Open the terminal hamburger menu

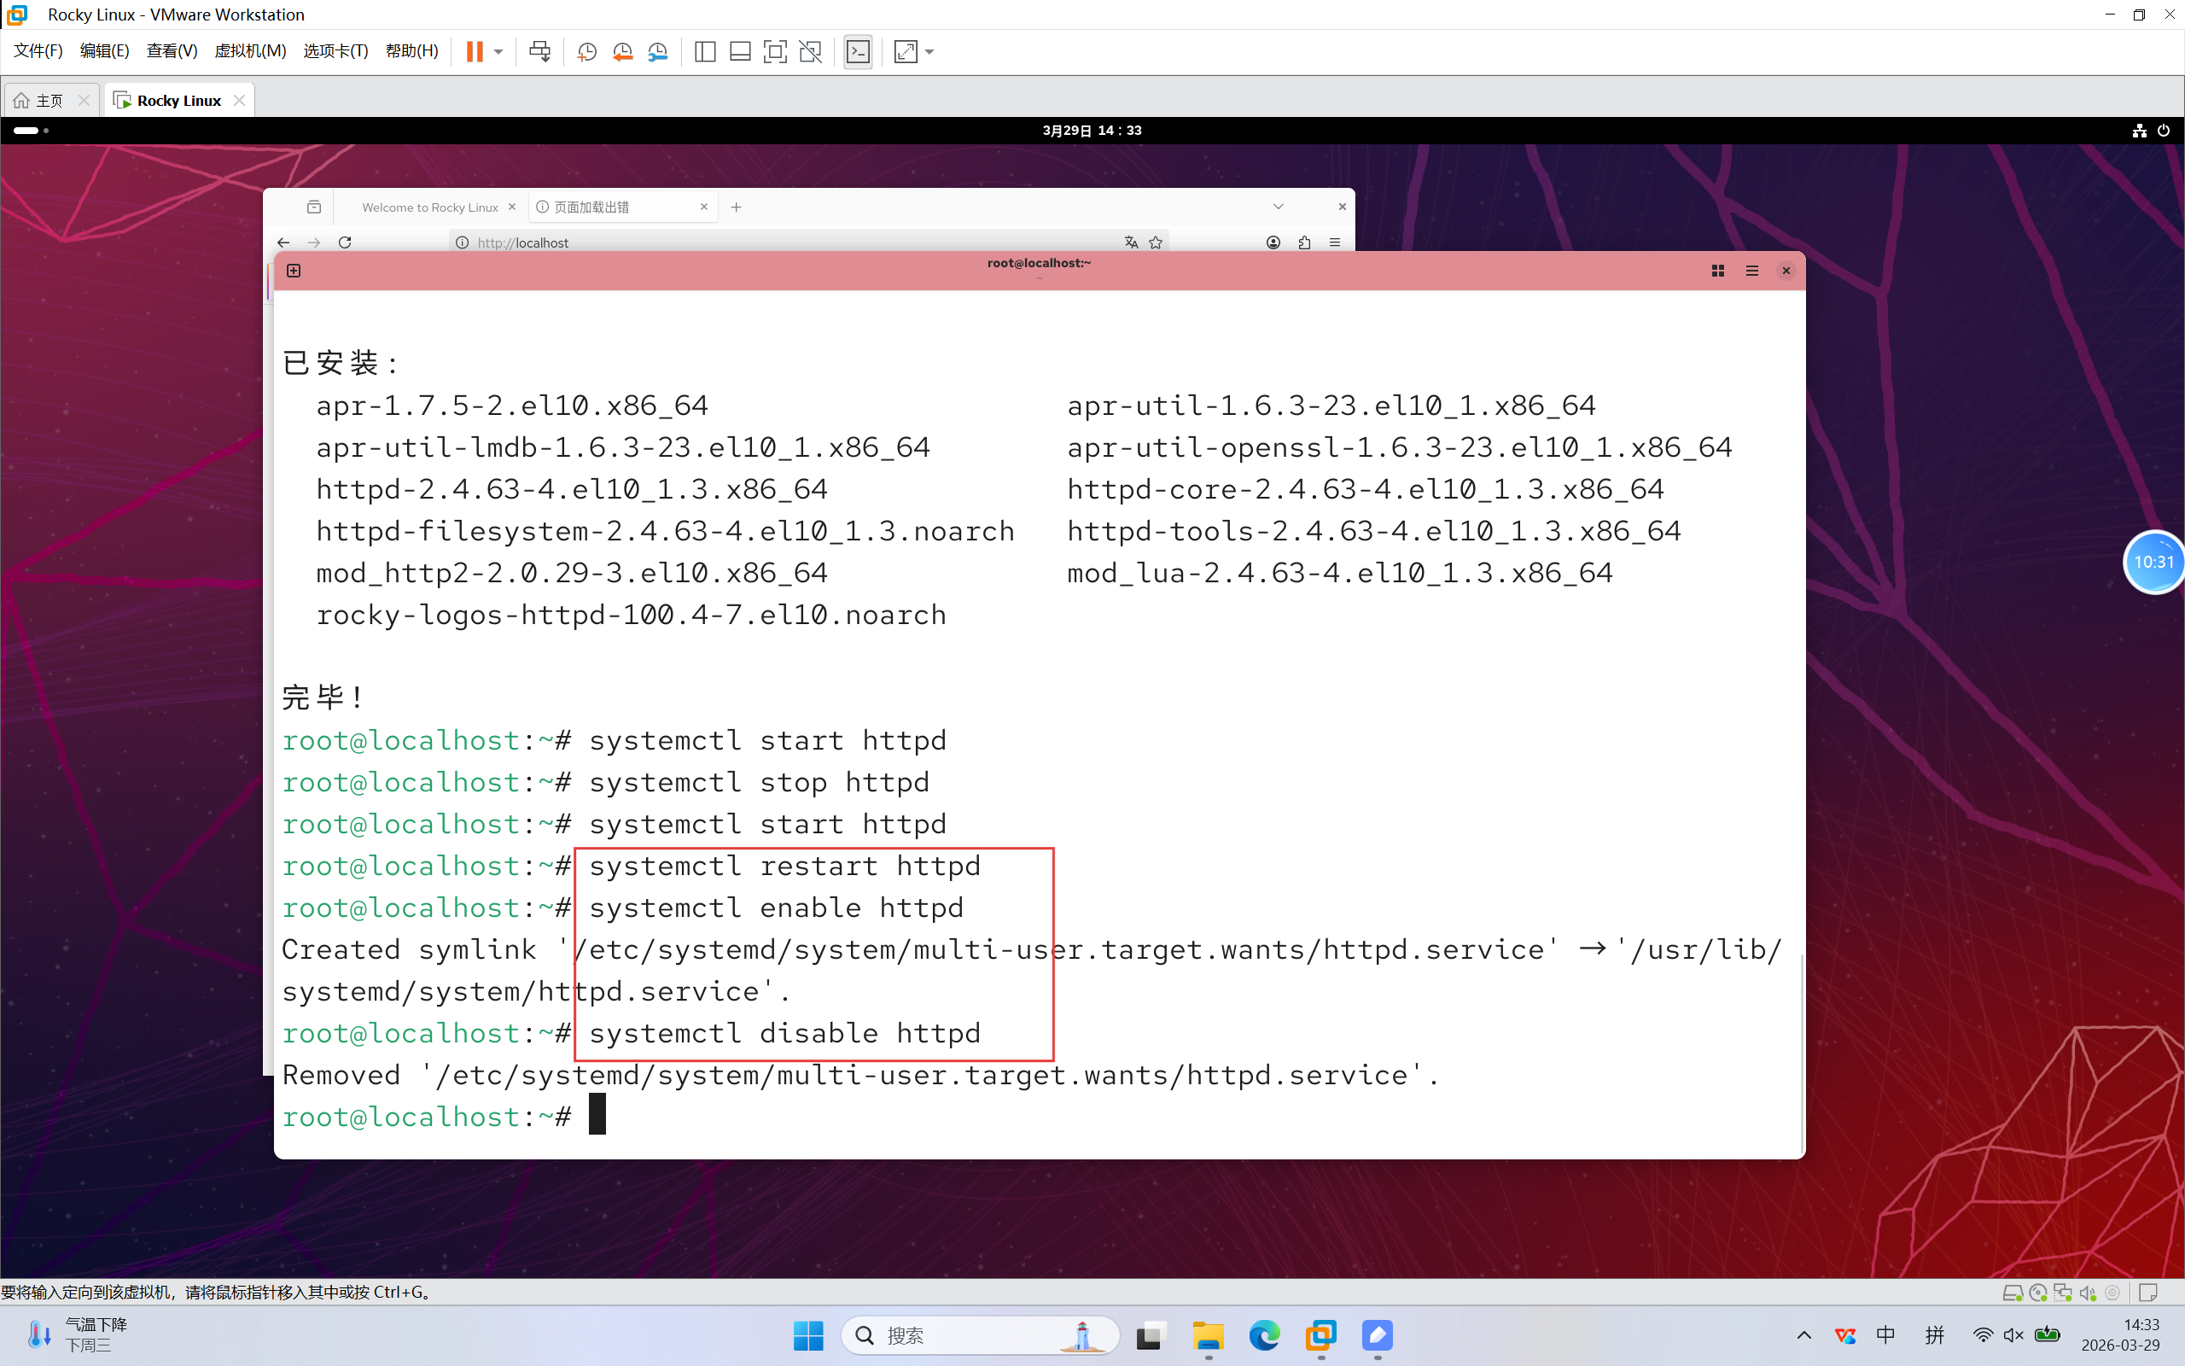[x=1751, y=270]
